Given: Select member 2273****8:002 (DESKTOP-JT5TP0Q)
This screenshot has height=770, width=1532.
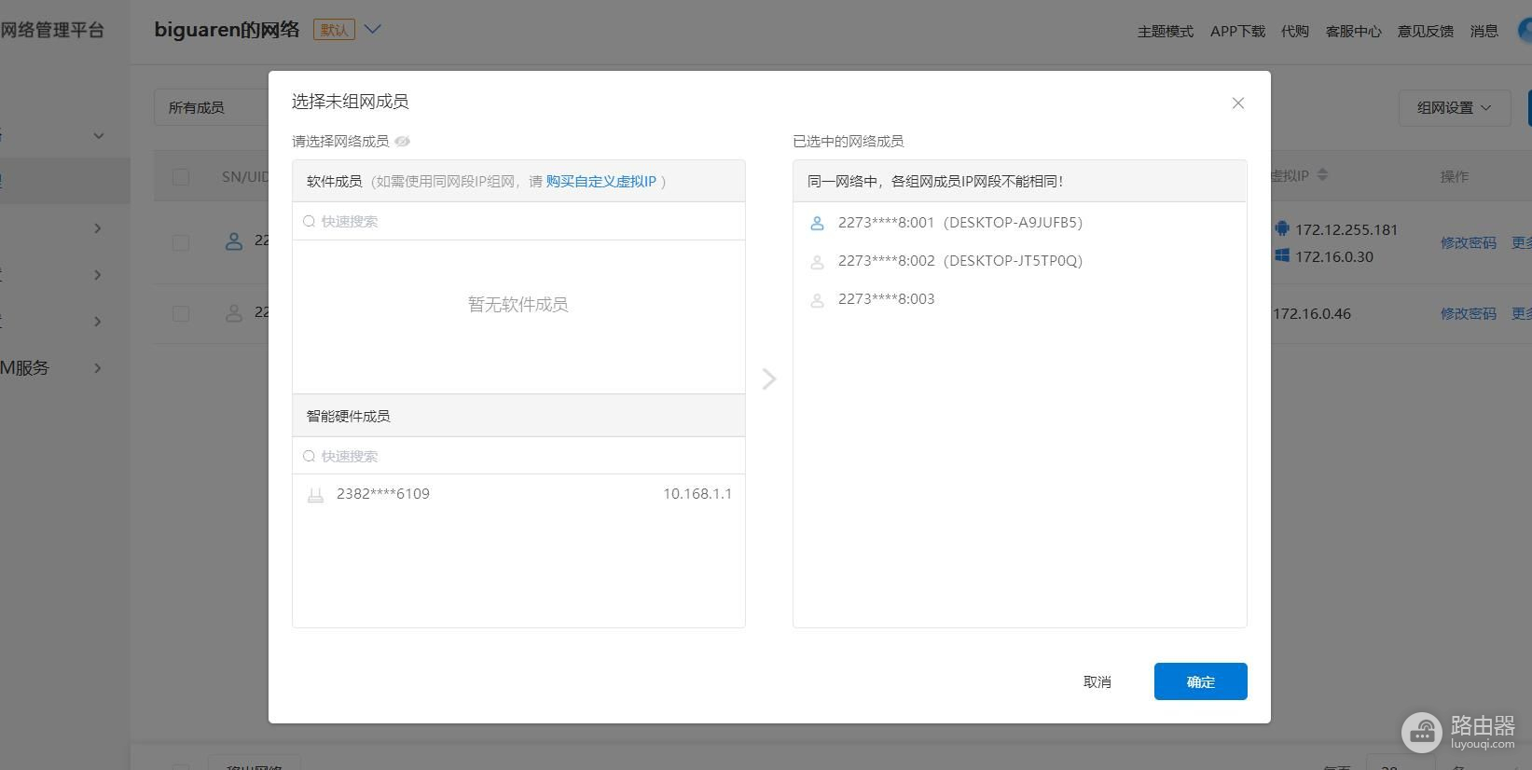Looking at the screenshot, I should click(1019, 261).
